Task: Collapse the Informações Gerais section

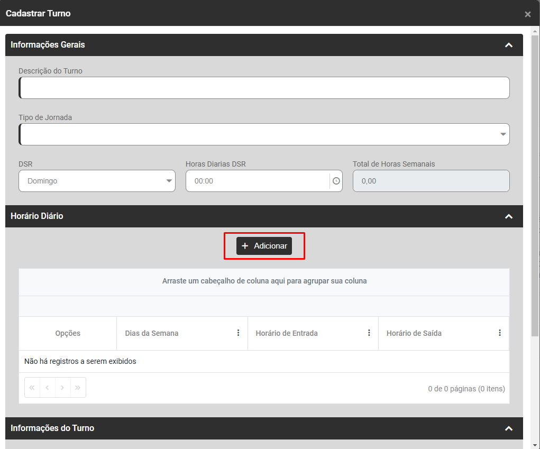Action: [x=509, y=45]
